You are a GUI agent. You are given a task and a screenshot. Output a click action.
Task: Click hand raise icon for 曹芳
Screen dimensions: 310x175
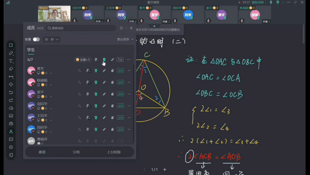coord(112,71)
